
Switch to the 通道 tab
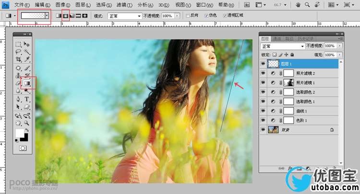coord(277,39)
